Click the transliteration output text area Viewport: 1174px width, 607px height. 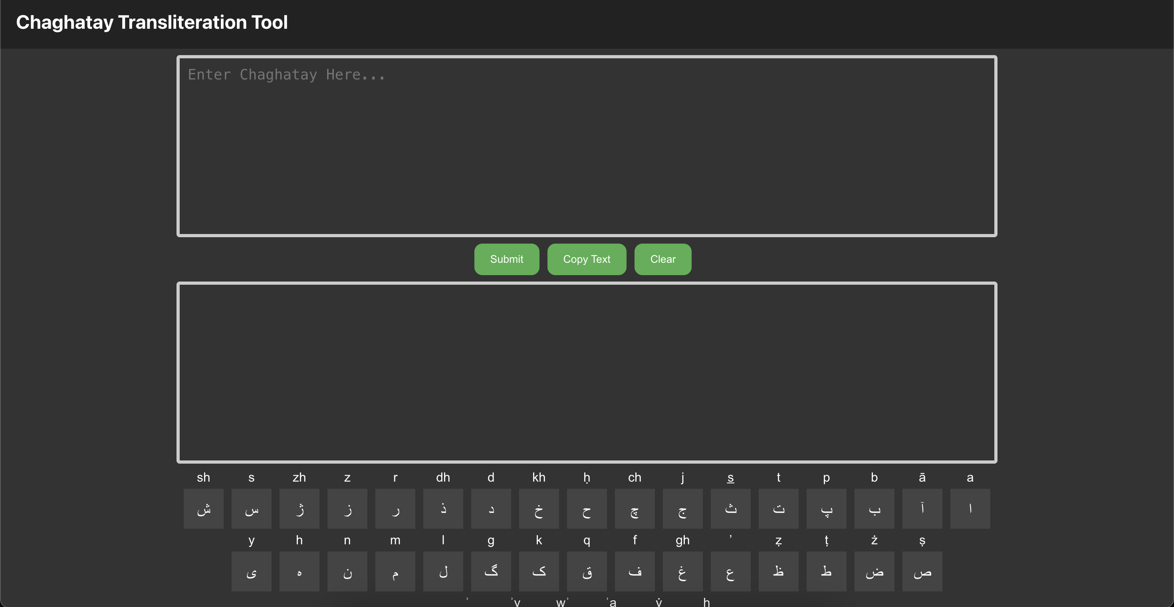pyautogui.click(x=587, y=373)
